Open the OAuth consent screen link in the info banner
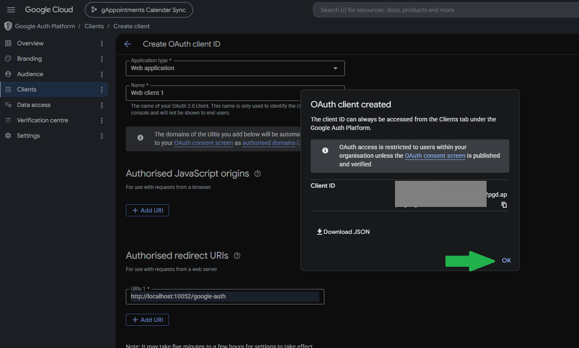The width and height of the screenshot is (579, 348). tap(204, 143)
